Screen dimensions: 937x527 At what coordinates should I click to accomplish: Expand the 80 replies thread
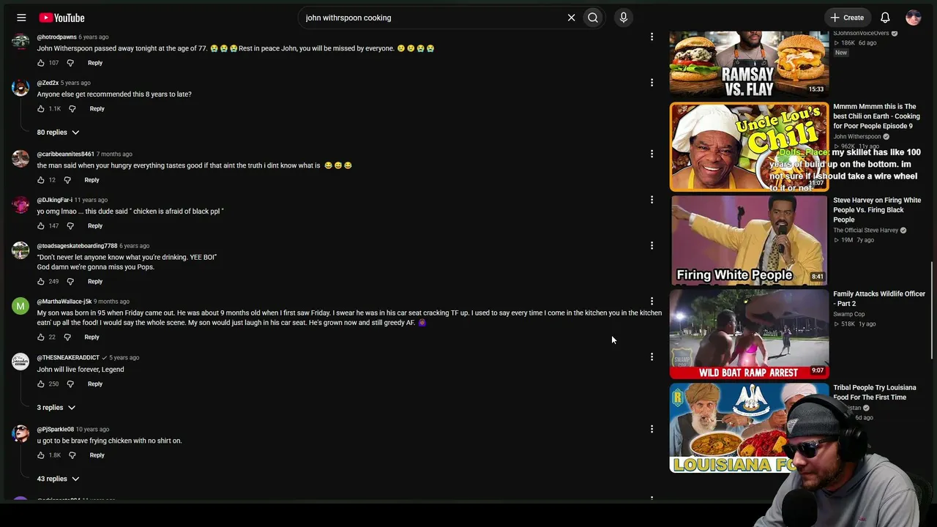(x=58, y=132)
